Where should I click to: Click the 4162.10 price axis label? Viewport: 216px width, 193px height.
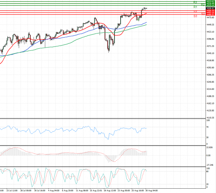click(210, 103)
